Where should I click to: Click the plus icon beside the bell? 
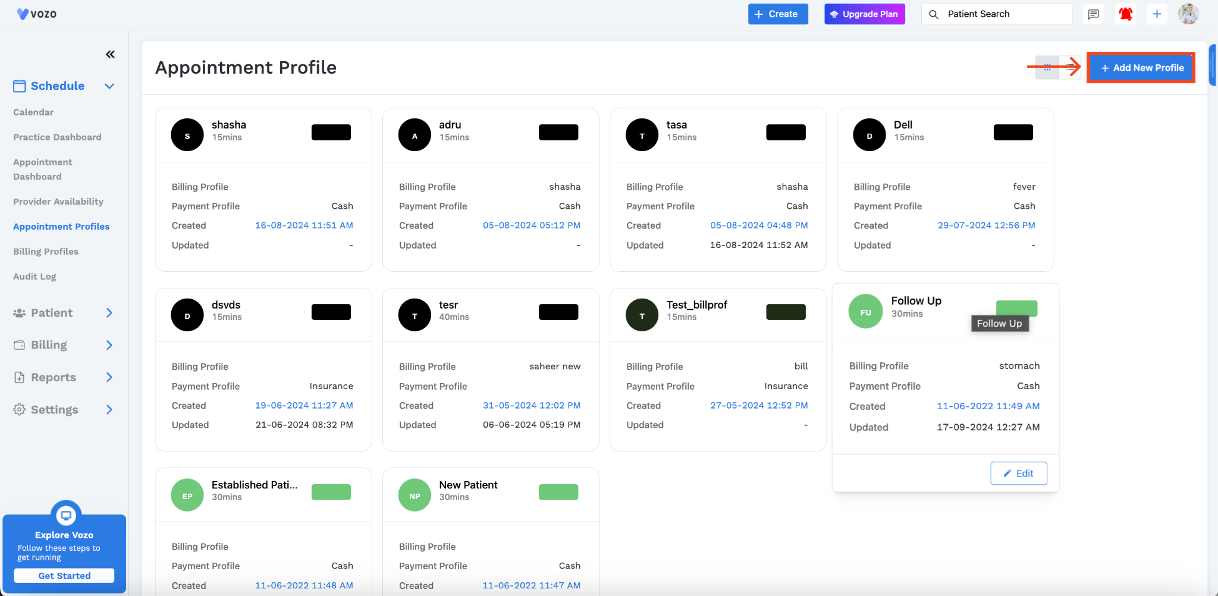pos(1157,14)
